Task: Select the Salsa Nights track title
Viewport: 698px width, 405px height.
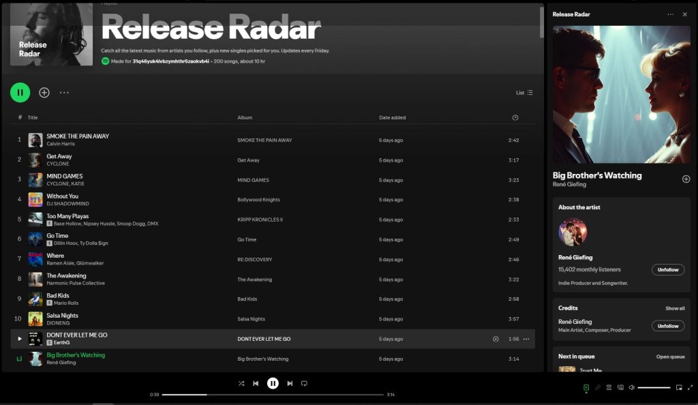Action: [x=62, y=316]
